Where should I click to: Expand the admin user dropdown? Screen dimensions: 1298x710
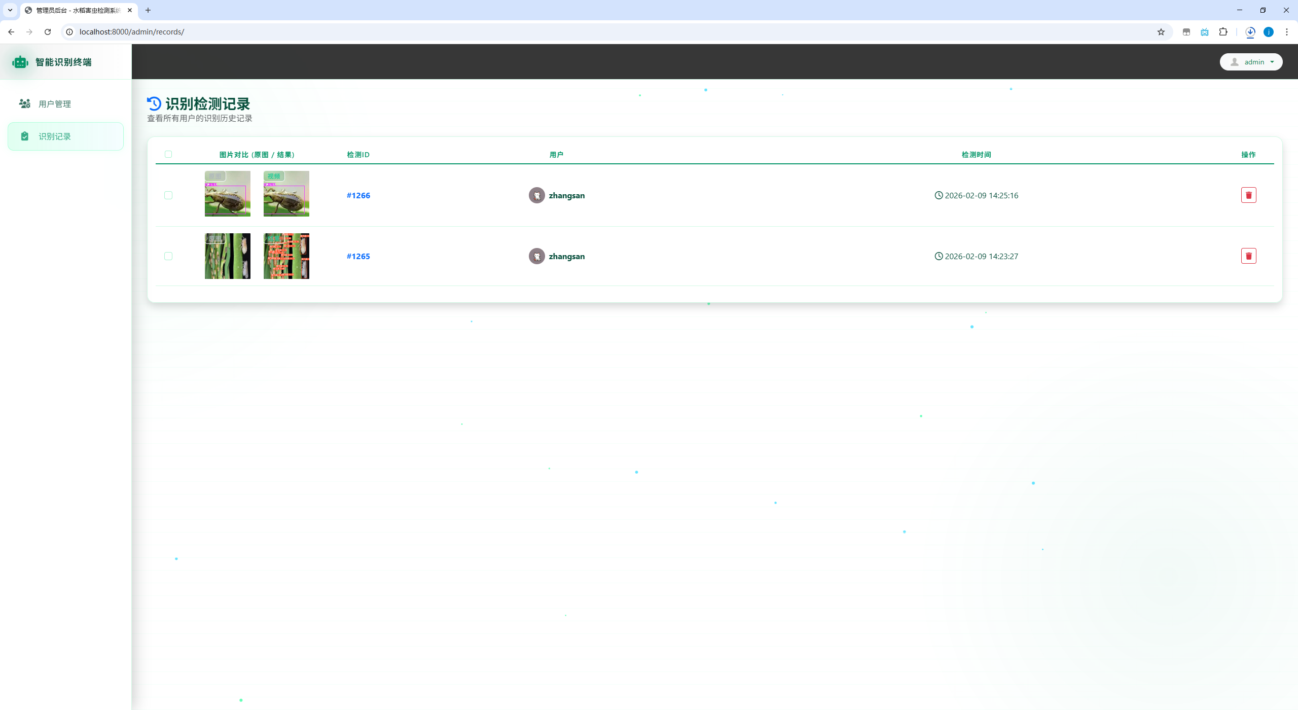point(1251,62)
